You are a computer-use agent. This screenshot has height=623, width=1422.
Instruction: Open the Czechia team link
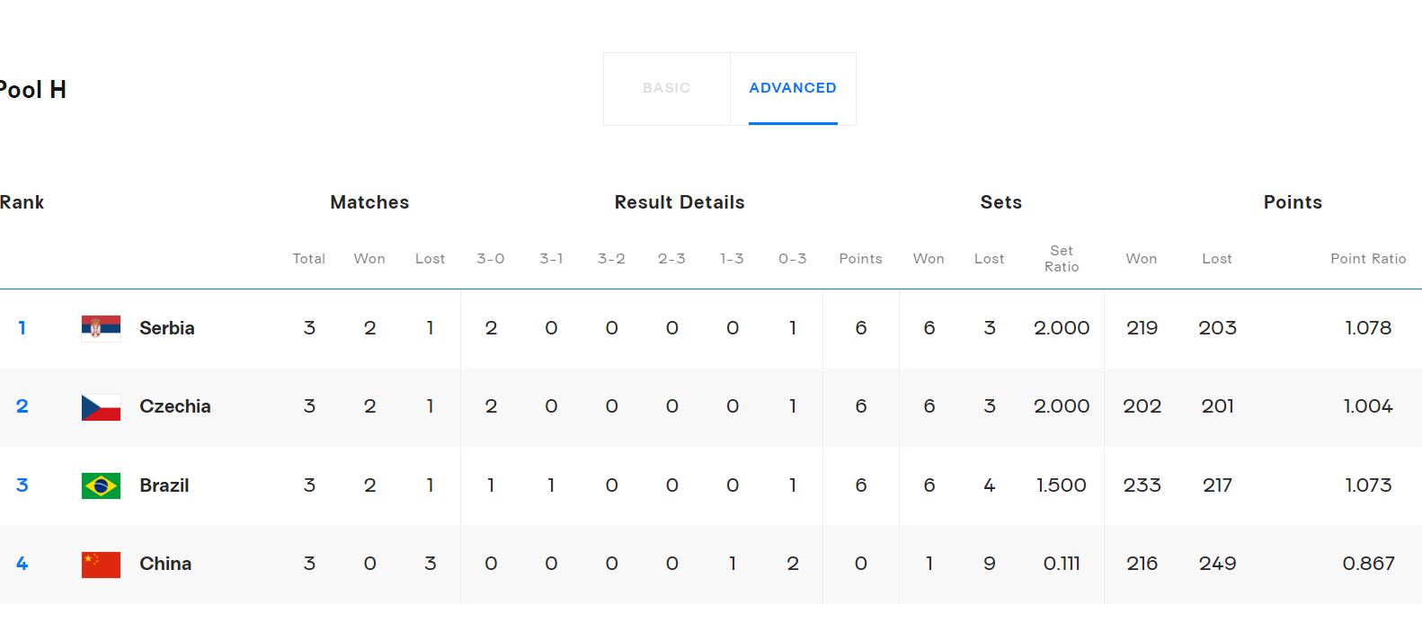coord(175,406)
